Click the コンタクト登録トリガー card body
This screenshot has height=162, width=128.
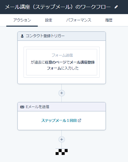(x=61, y=62)
